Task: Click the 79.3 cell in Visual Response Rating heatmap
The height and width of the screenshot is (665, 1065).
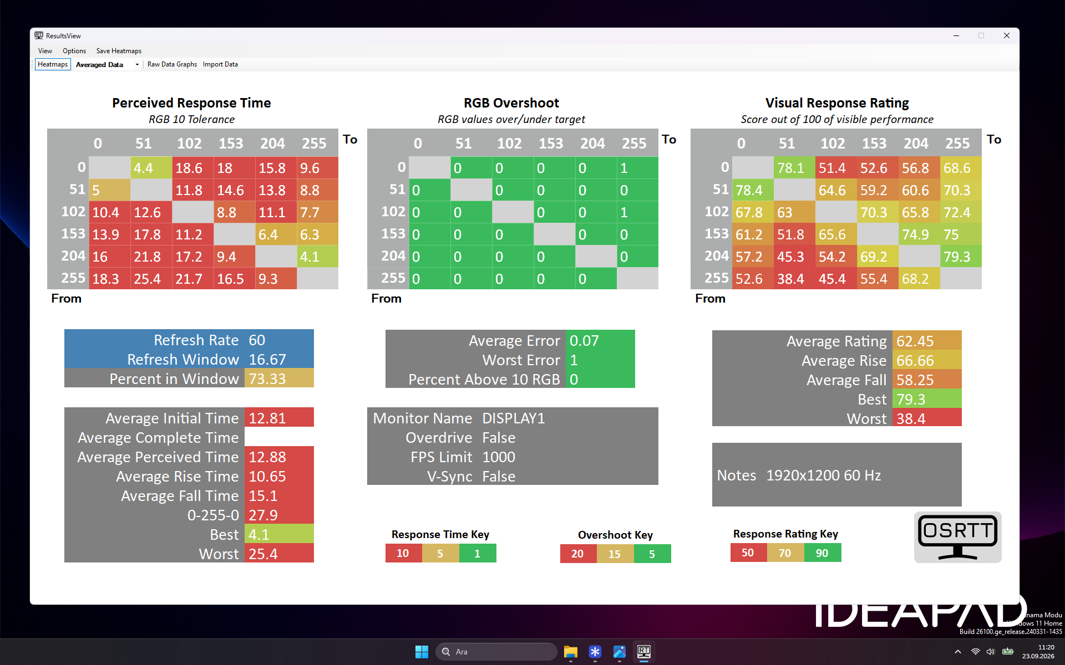Action: 961,257
